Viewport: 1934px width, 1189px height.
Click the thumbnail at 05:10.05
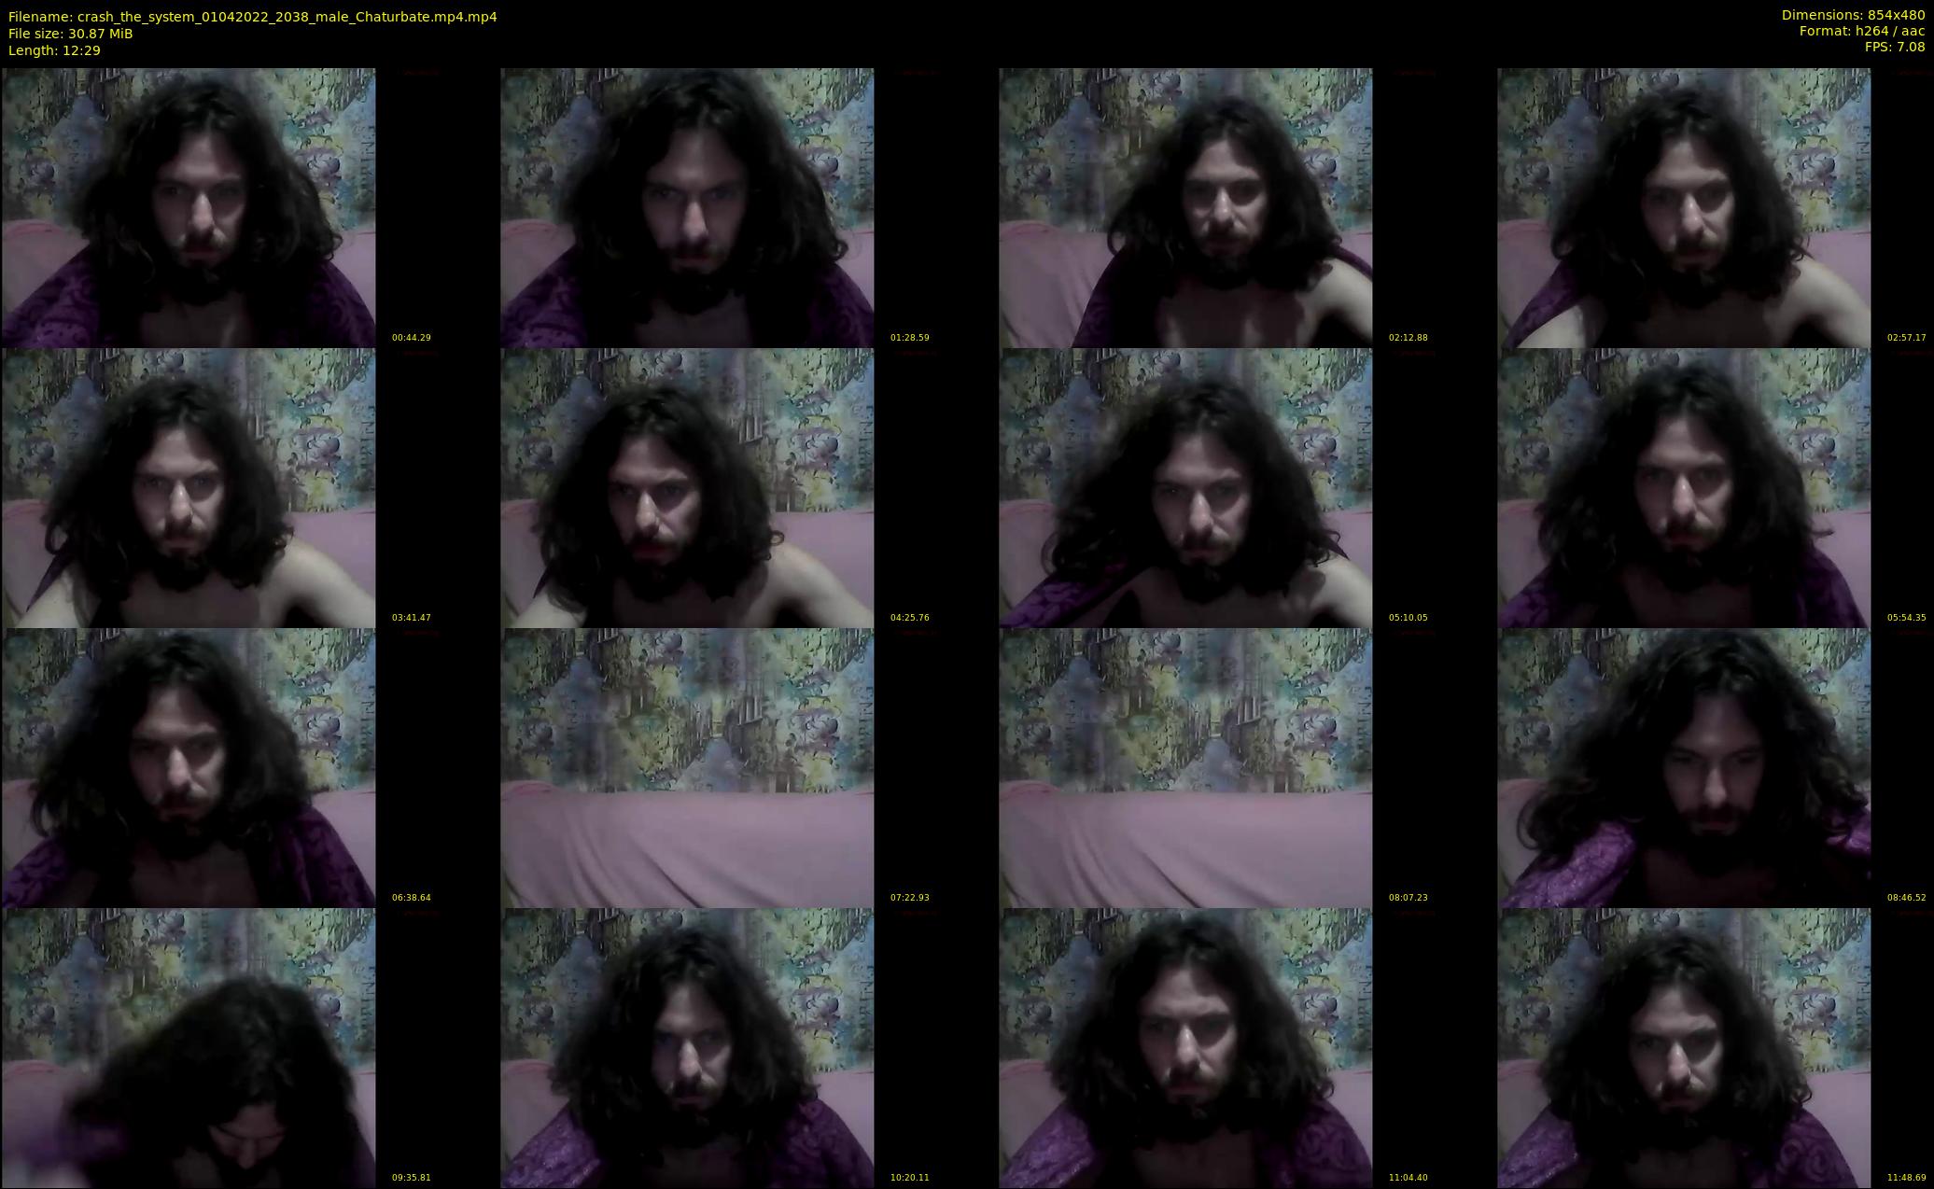coord(1185,487)
